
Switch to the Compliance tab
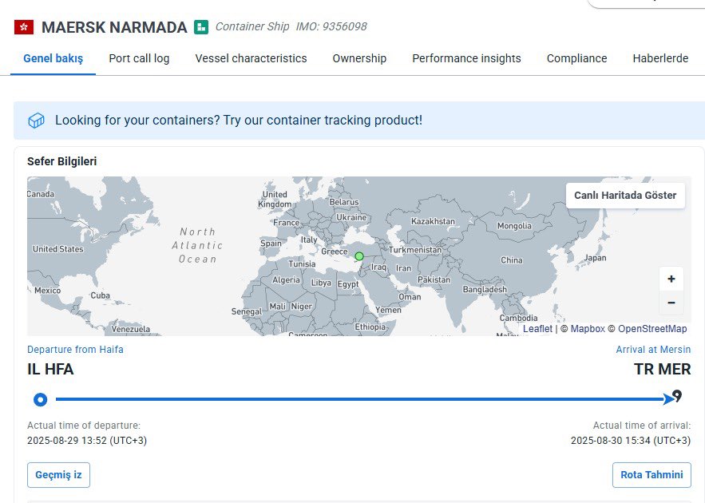(x=576, y=58)
